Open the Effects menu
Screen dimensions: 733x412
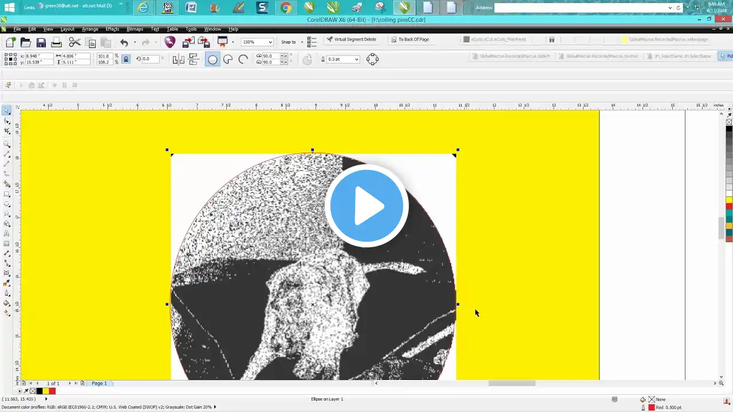tap(112, 29)
